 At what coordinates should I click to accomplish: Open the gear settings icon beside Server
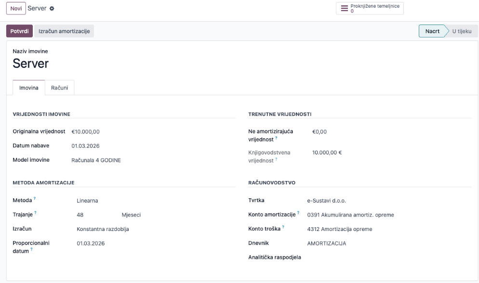pos(52,9)
